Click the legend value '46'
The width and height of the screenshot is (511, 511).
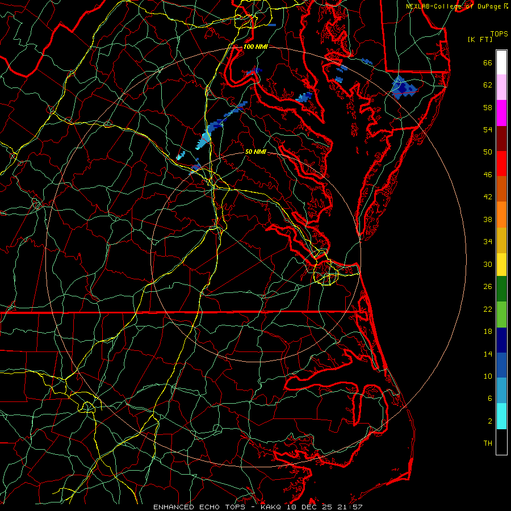tap(488, 175)
